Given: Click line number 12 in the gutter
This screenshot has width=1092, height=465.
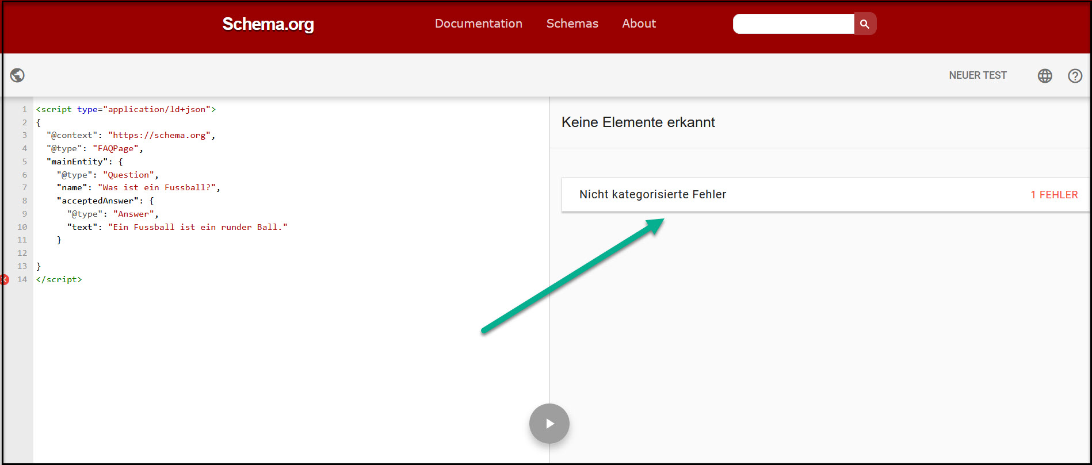Looking at the screenshot, I should 22,253.
